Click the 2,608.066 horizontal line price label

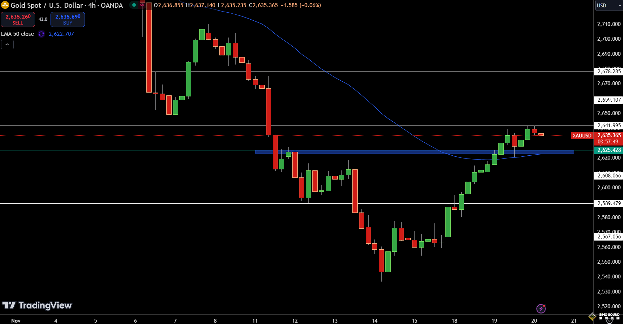[609, 176]
